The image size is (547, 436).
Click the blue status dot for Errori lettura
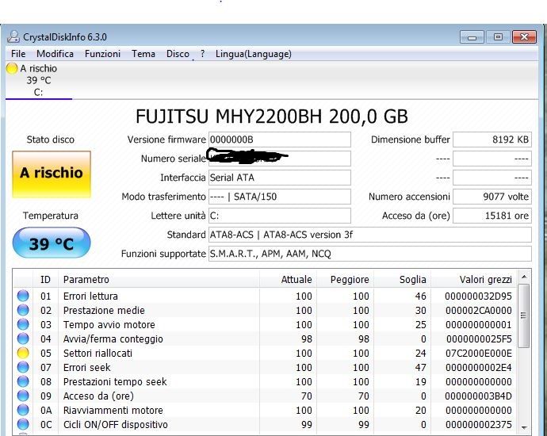pyautogui.click(x=23, y=296)
